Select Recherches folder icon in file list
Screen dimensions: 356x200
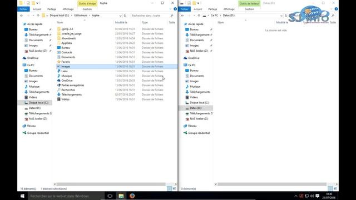(x=59, y=90)
